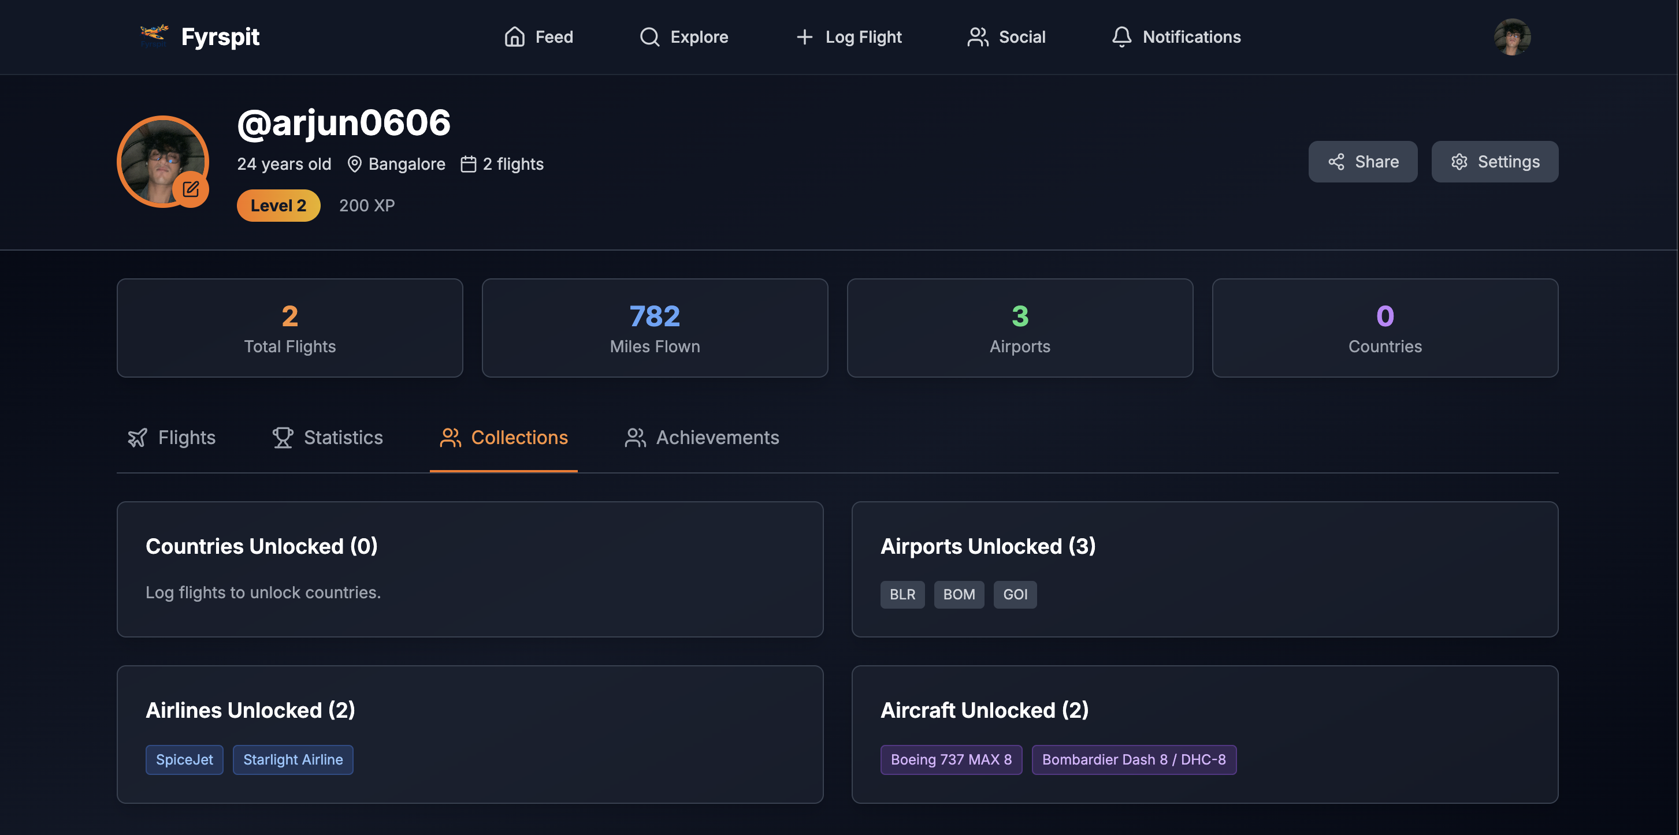Open the Notifications bell icon
The width and height of the screenshot is (1679, 835).
coord(1121,36)
